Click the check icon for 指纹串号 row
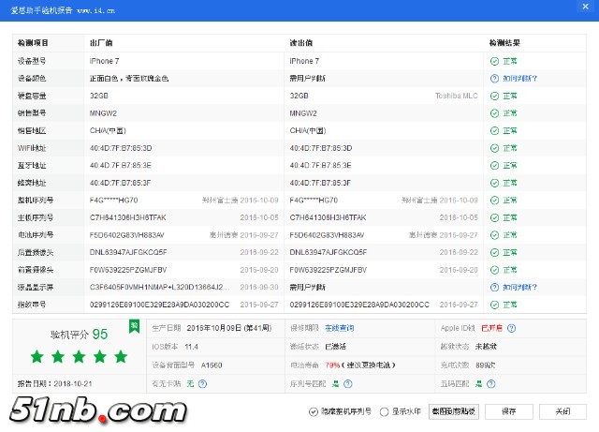Screen dimensions: 599x432 [x=494, y=305]
